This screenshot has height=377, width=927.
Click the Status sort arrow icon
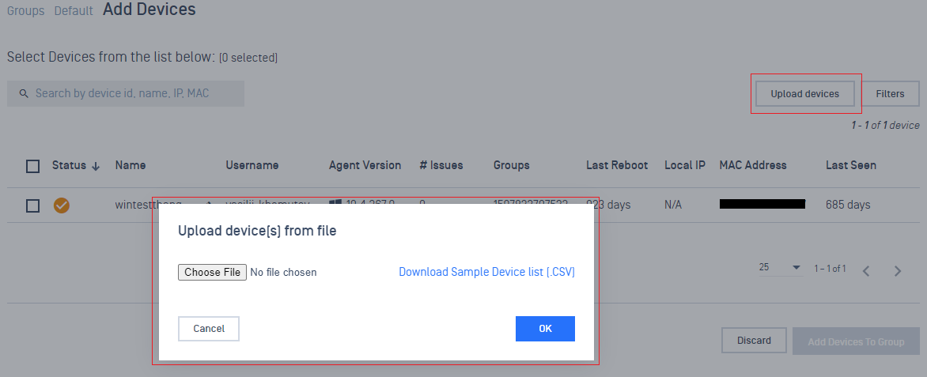[96, 166]
